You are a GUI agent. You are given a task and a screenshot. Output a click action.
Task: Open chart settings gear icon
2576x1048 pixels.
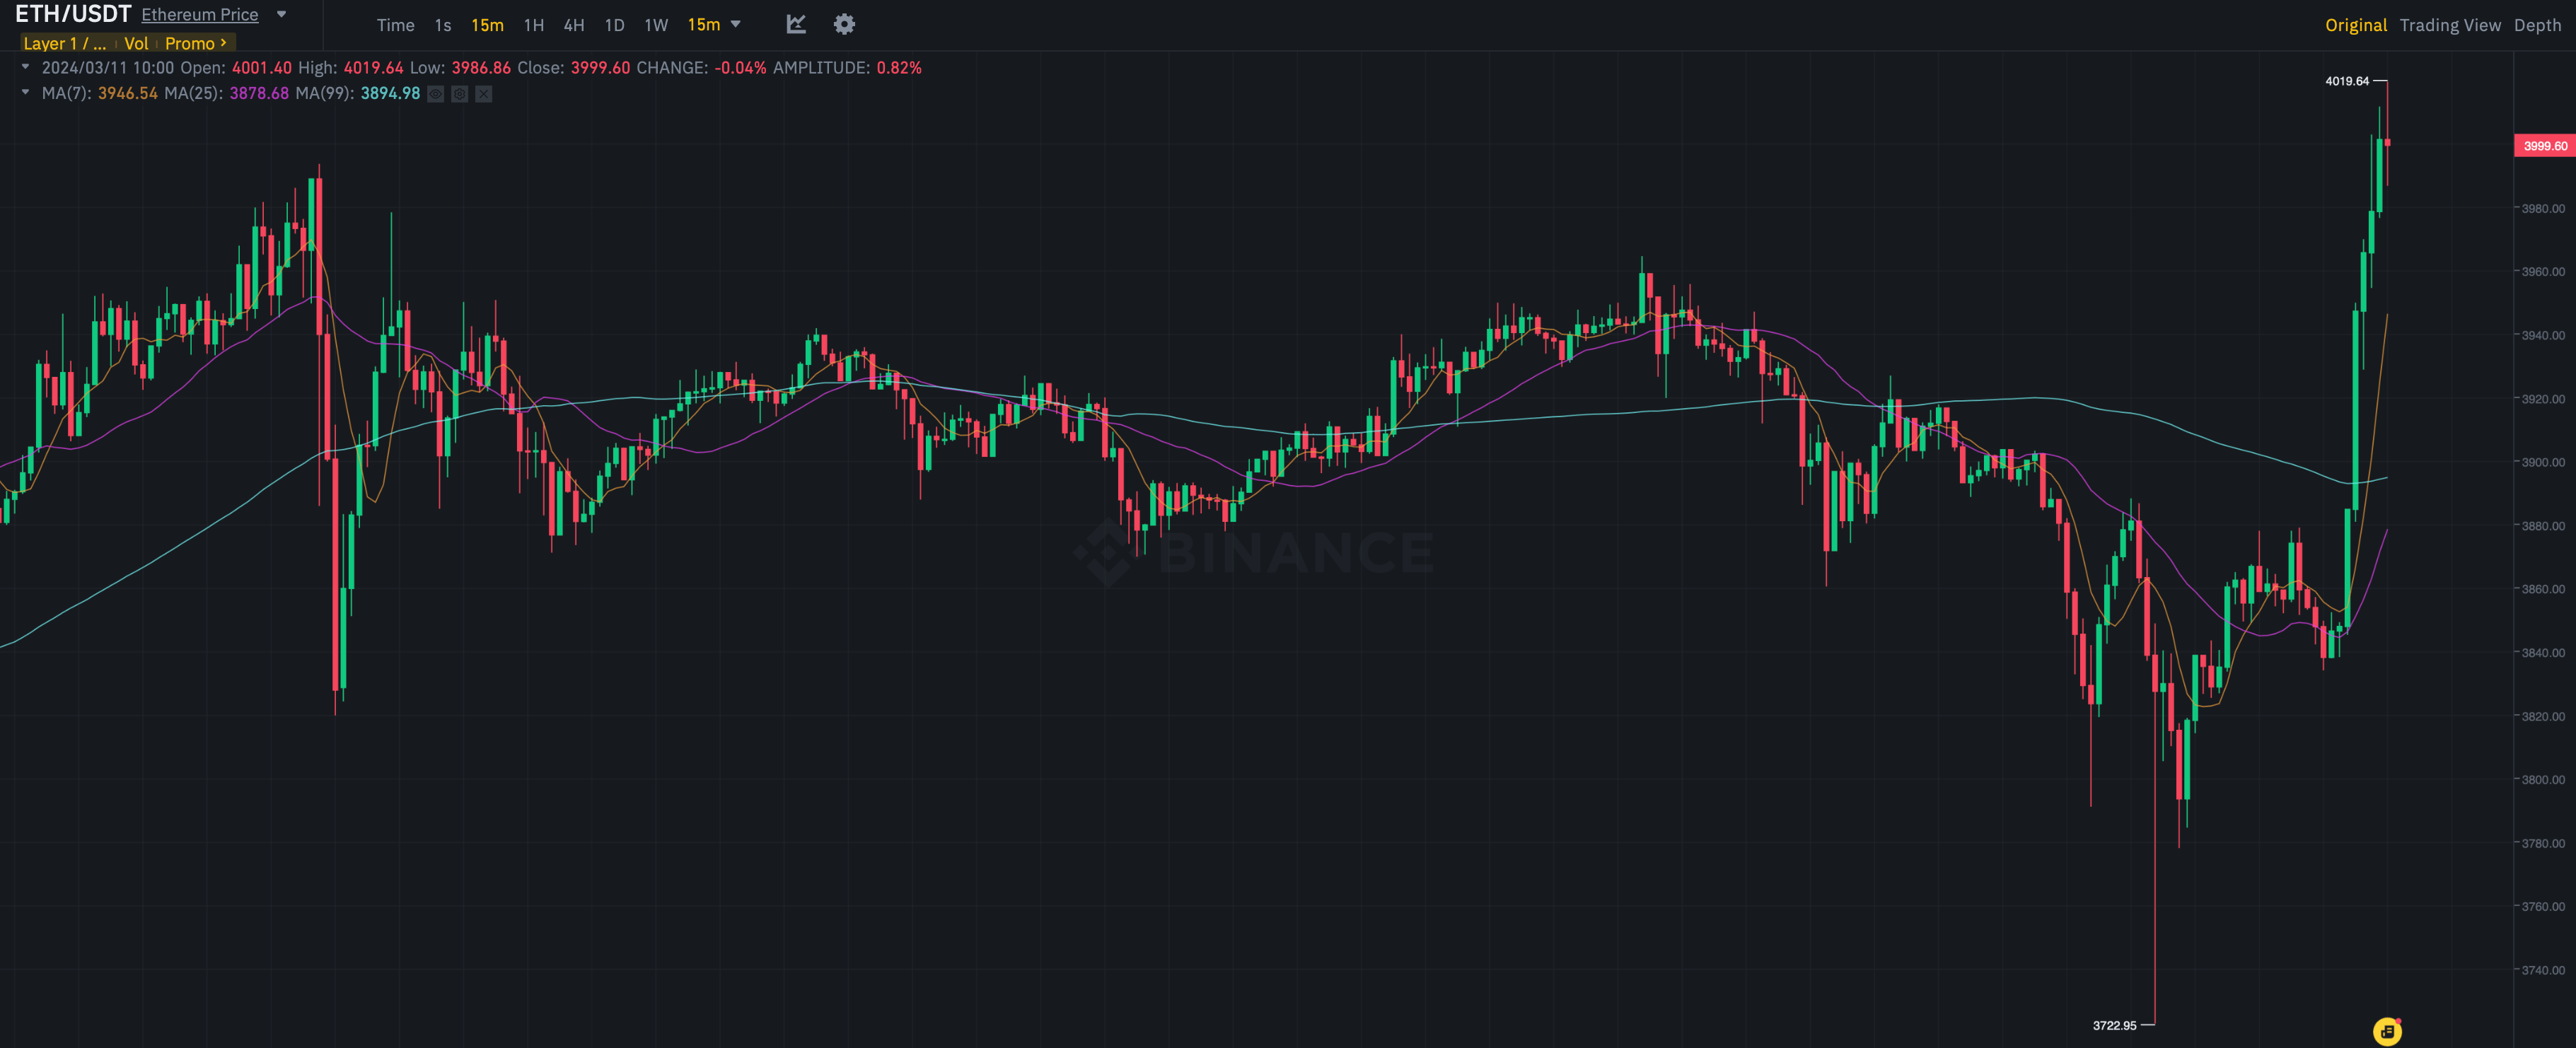coord(845,24)
